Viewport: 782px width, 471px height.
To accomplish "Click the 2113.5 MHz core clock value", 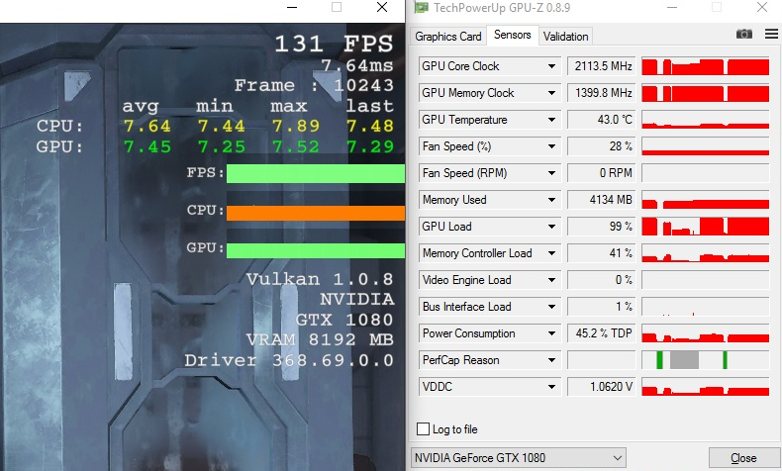I will (602, 66).
